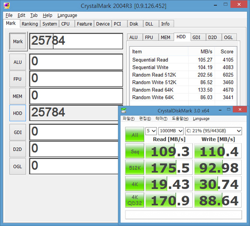Select the Random Write 512K row
Image resolution: width=250 pixels, height=226 pixels.
tap(183, 82)
